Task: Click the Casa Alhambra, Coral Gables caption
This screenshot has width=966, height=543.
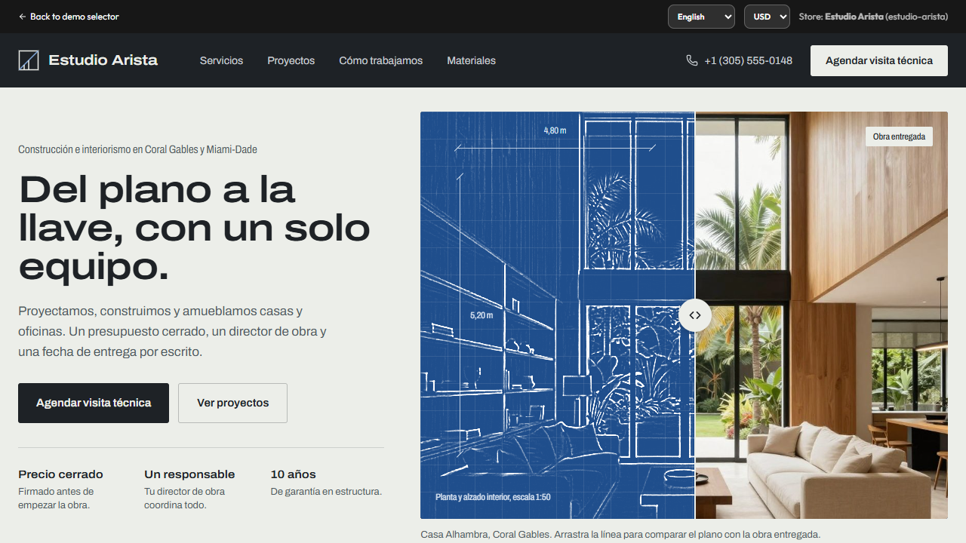Action: click(620, 534)
